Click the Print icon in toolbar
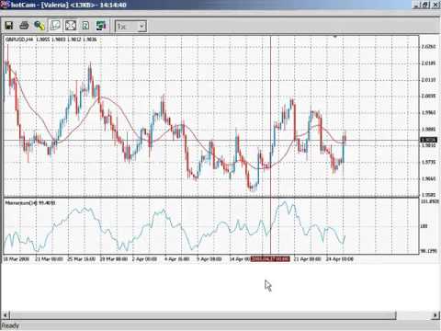The image size is (441, 331). (24, 26)
